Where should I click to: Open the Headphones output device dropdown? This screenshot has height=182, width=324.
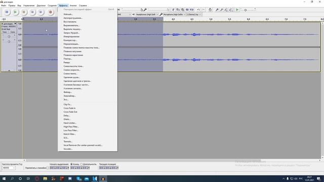tap(147, 15)
